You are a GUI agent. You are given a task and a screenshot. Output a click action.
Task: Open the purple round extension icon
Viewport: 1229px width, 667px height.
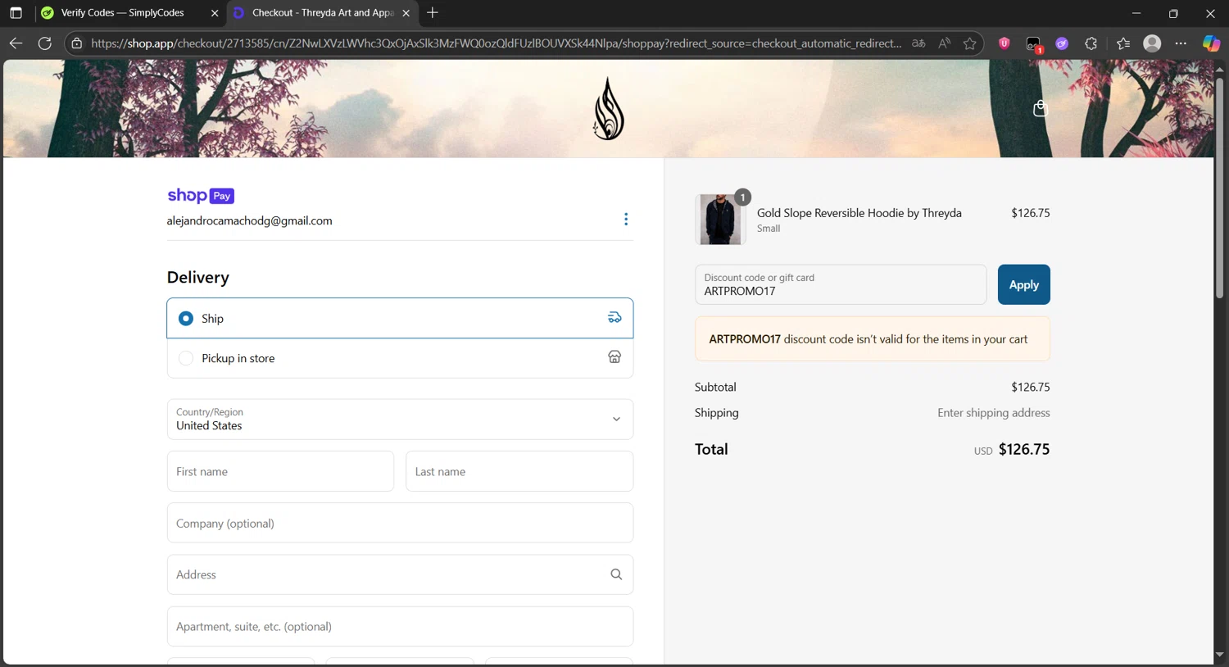1062,43
